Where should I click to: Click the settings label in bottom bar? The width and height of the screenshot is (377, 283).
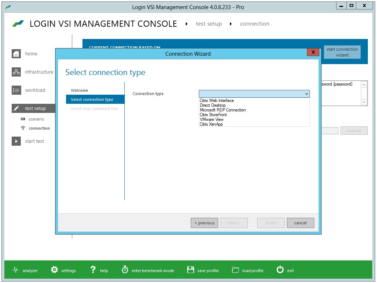pyautogui.click(x=69, y=271)
